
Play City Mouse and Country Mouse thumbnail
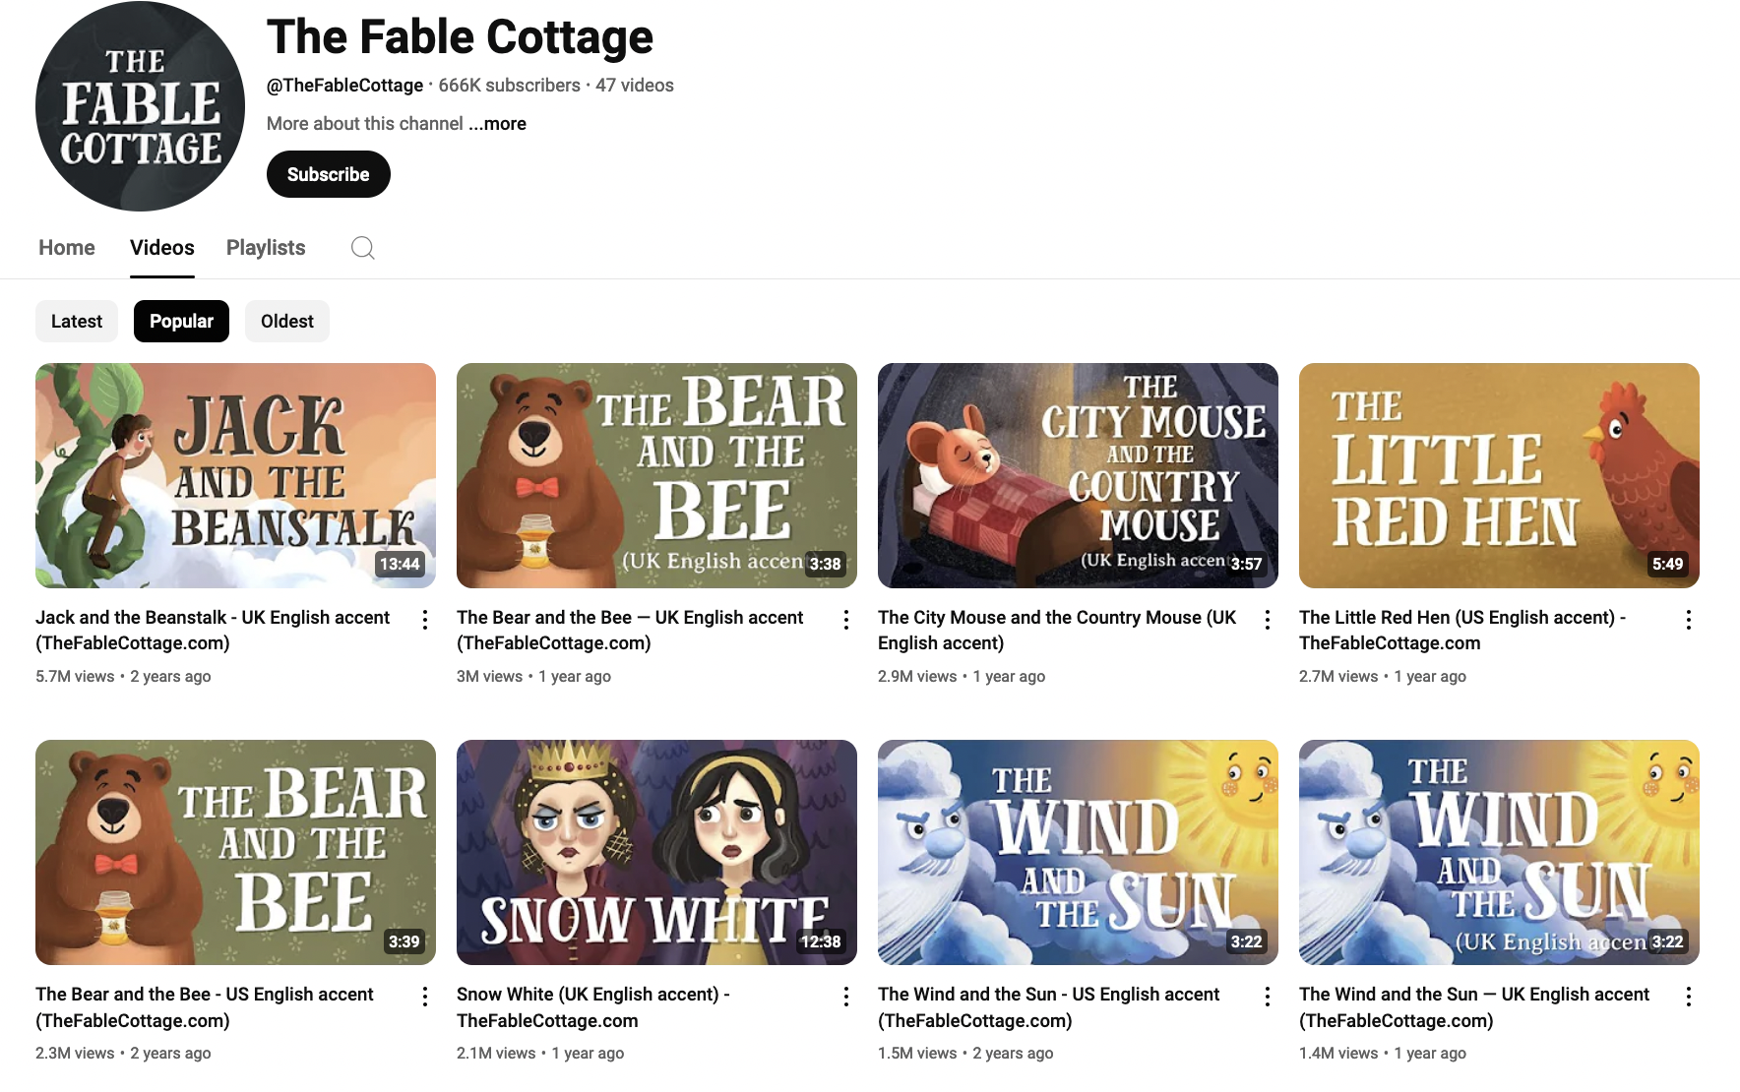(1078, 475)
